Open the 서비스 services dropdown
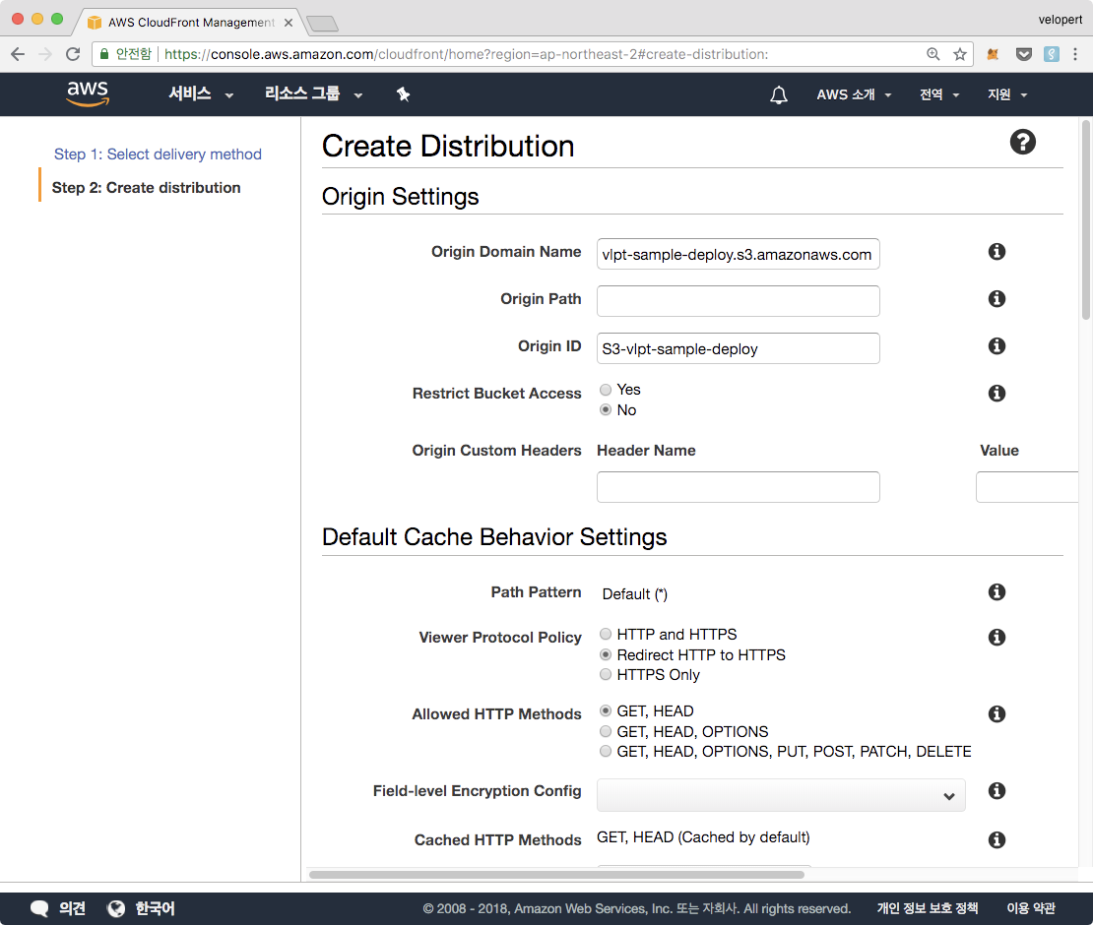Image resolution: width=1093 pixels, height=925 pixels. (x=201, y=94)
